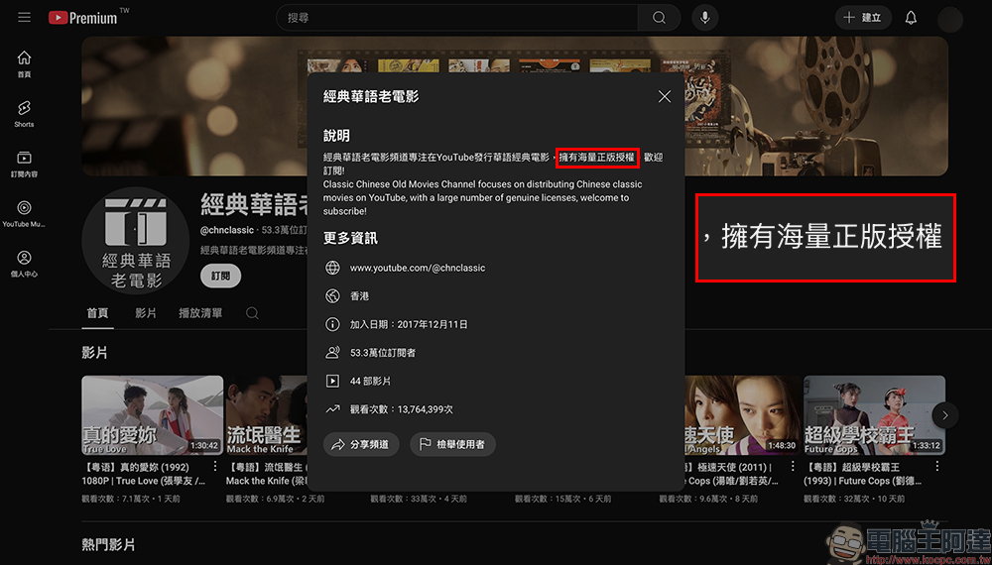This screenshot has height=565, width=992.
Task: Click the 分享頻道 button
Action: [361, 444]
